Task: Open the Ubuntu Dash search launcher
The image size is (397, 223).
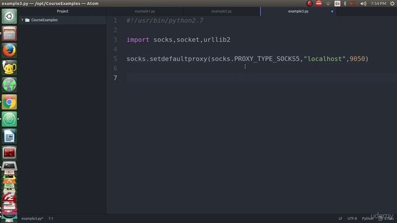Action: point(9,17)
